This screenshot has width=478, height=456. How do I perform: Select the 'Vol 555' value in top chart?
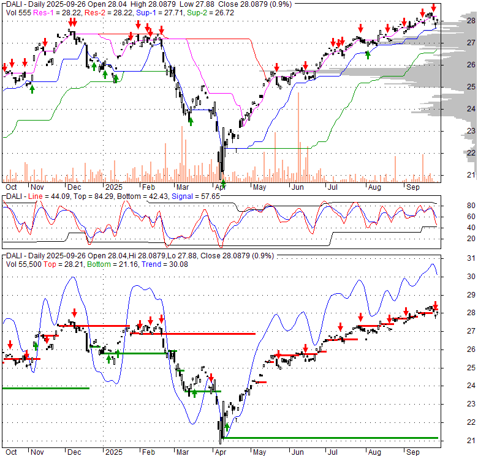18,13
